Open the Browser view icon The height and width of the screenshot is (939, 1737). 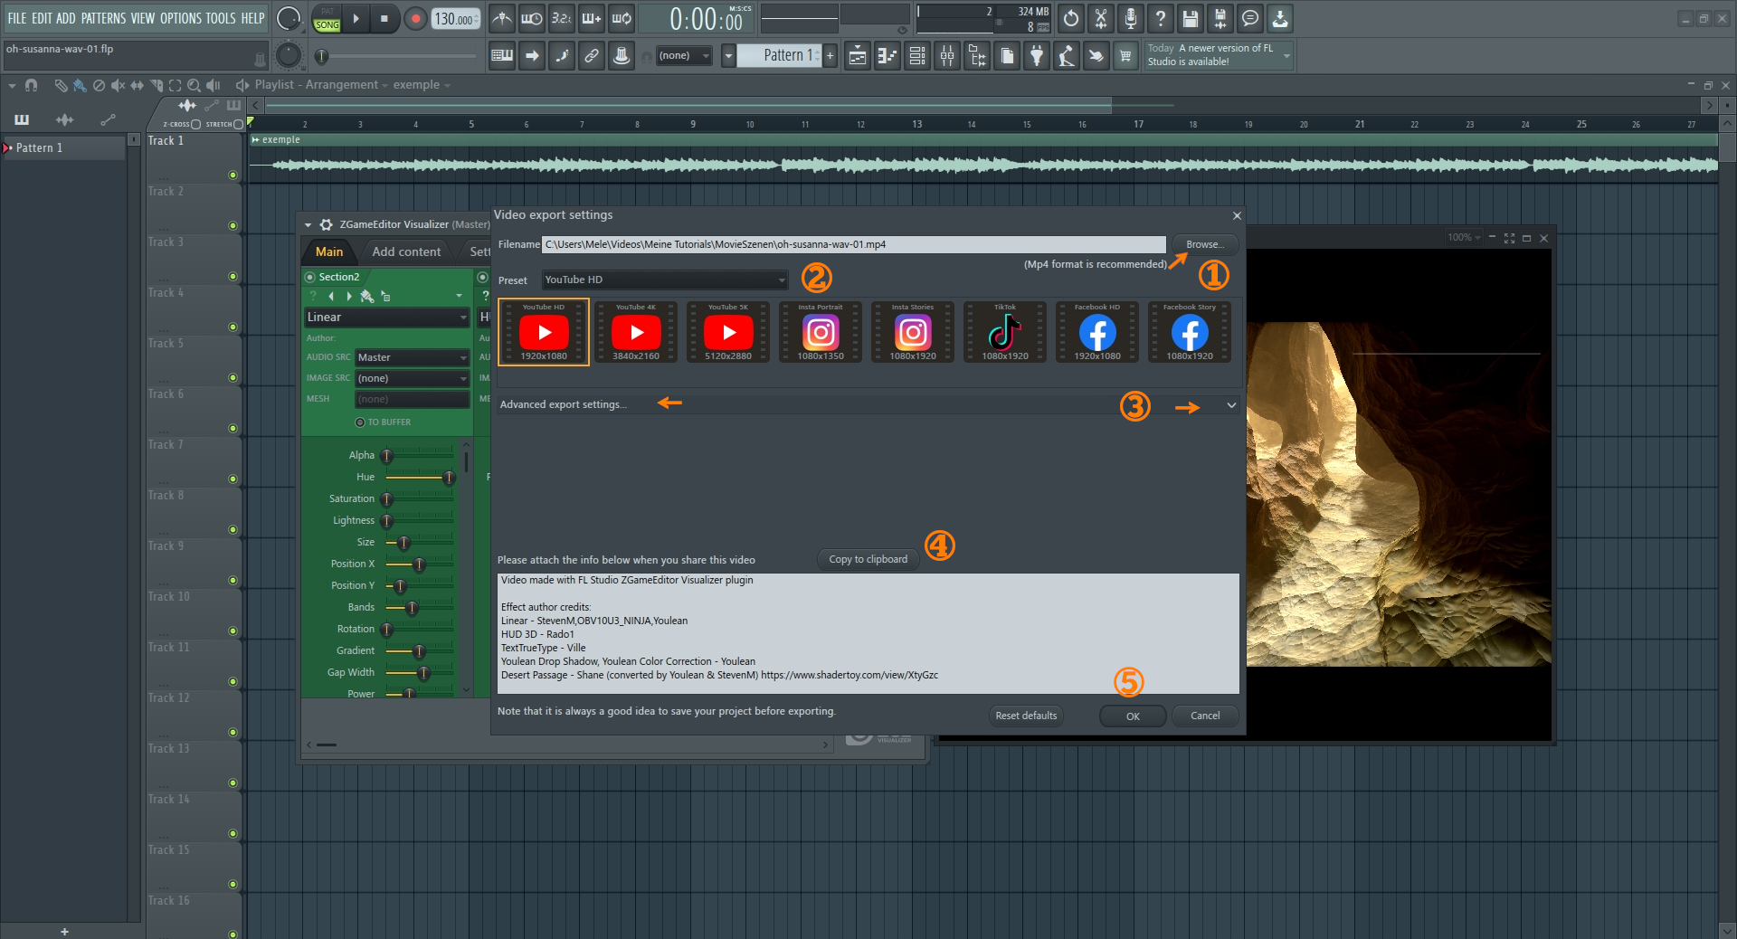tap(977, 56)
